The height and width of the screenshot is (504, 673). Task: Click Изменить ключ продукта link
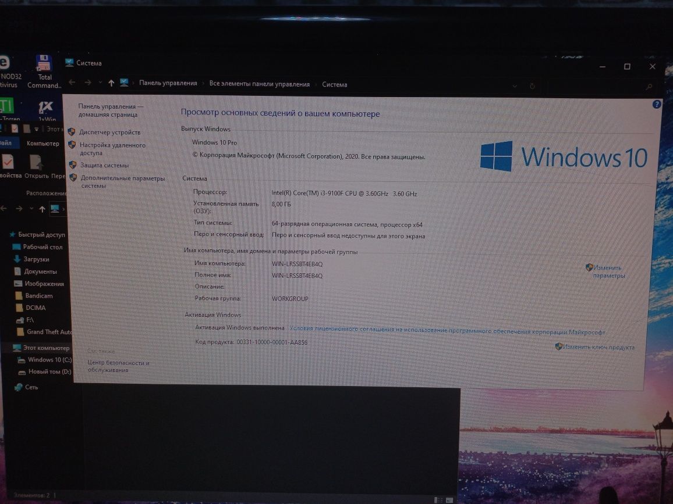598,346
